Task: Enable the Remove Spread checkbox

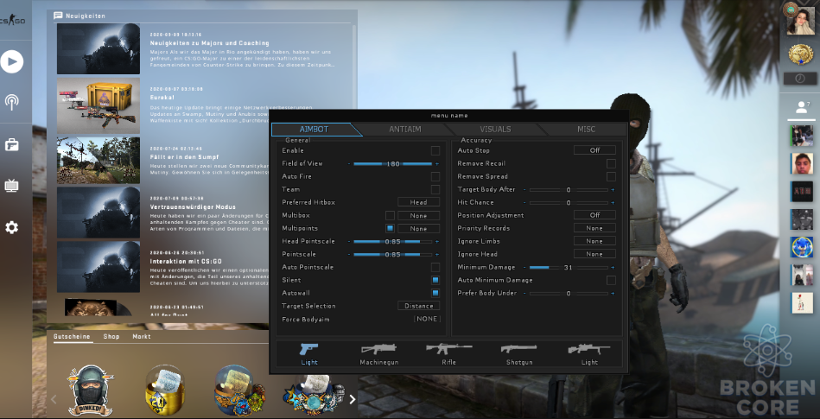Action: (611, 177)
